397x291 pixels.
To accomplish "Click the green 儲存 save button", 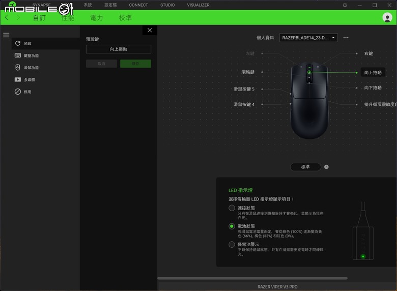I will click(x=135, y=64).
